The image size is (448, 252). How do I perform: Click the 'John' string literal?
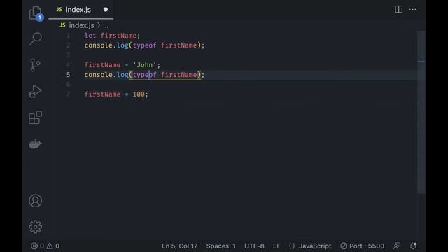[145, 65]
